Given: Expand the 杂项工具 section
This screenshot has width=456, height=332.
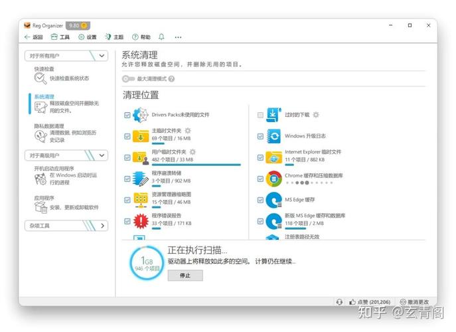Looking at the screenshot, I should click(x=66, y=226).
